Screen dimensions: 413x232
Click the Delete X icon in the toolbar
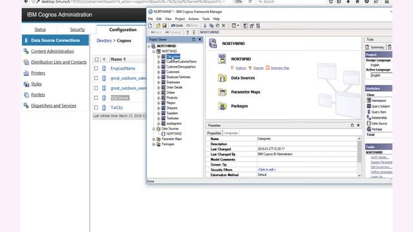[x=224, y=26]
